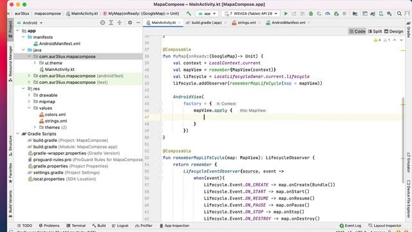The height and width of the screenshot is (232, 412).
Task: Open the Problems tool window
Action: (49, 226)
